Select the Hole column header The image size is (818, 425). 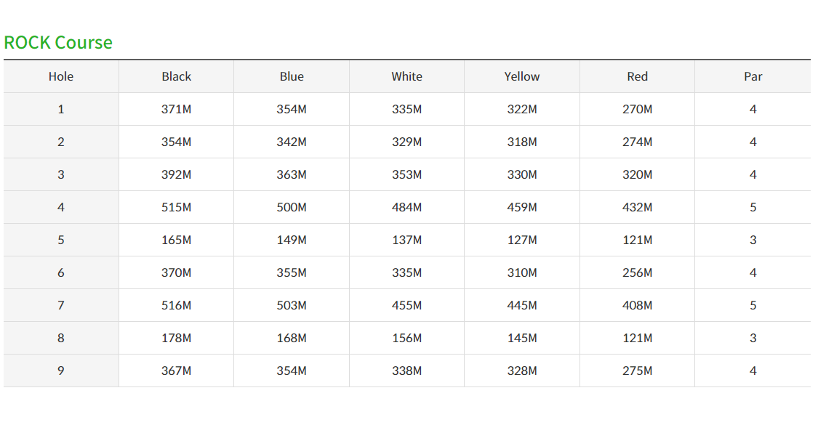pos(61,76)
